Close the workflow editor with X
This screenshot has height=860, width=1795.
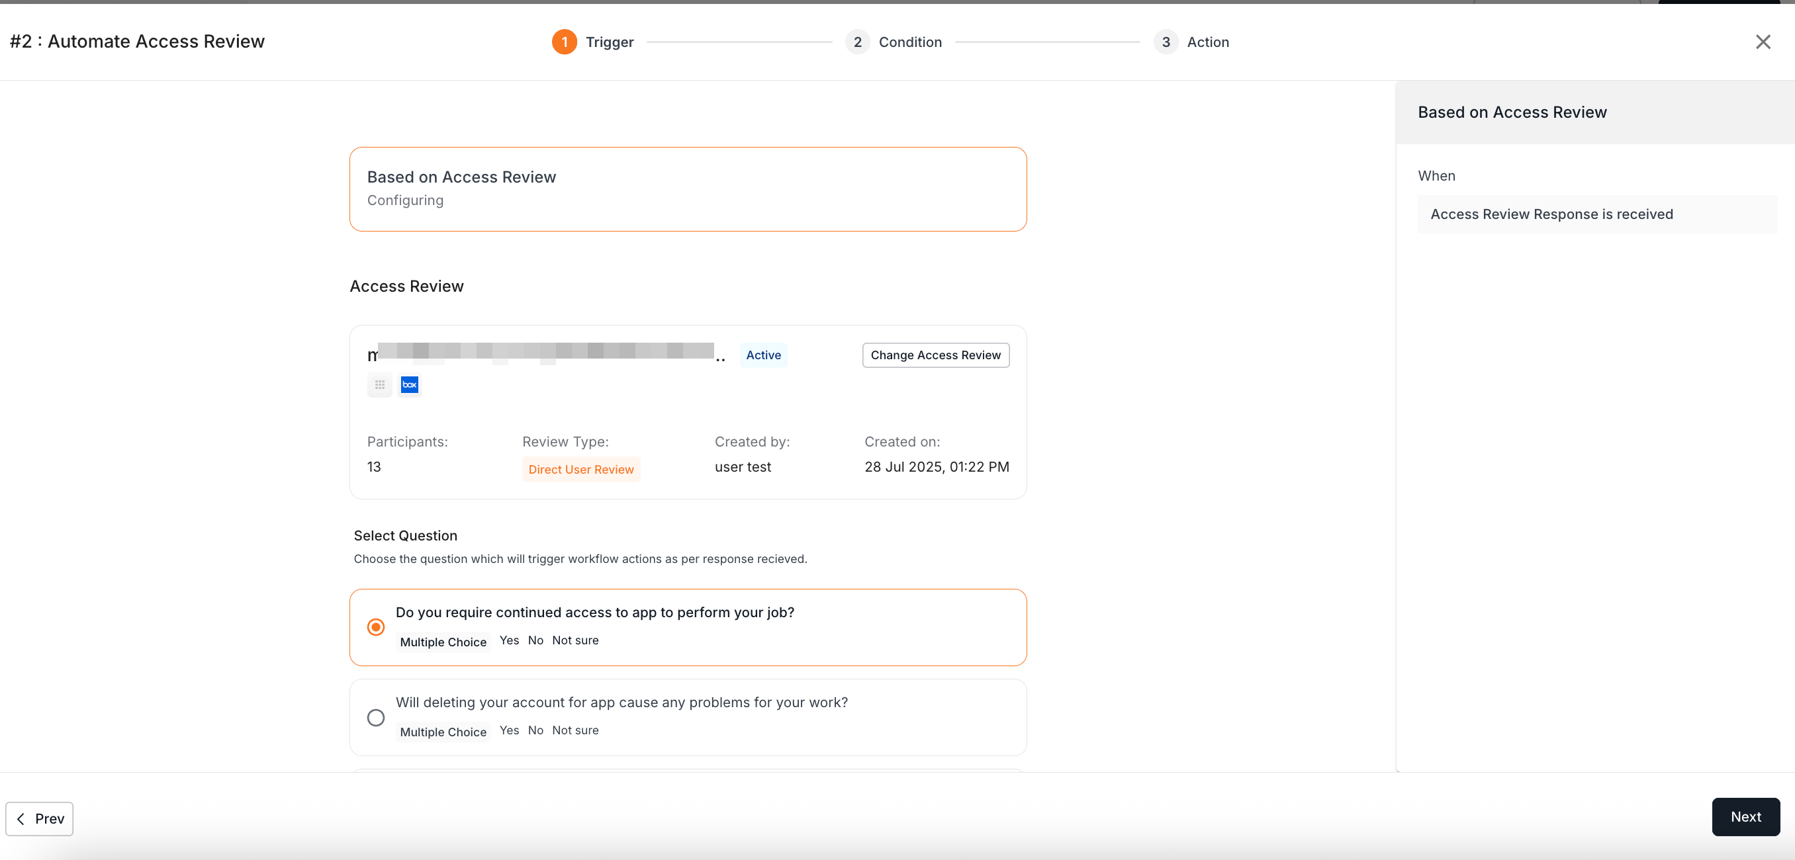pyautogui.click(x=1763, y=42)
